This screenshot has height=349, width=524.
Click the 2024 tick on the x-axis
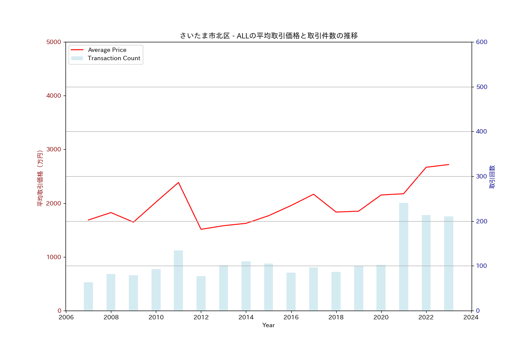tap(471, 317)
